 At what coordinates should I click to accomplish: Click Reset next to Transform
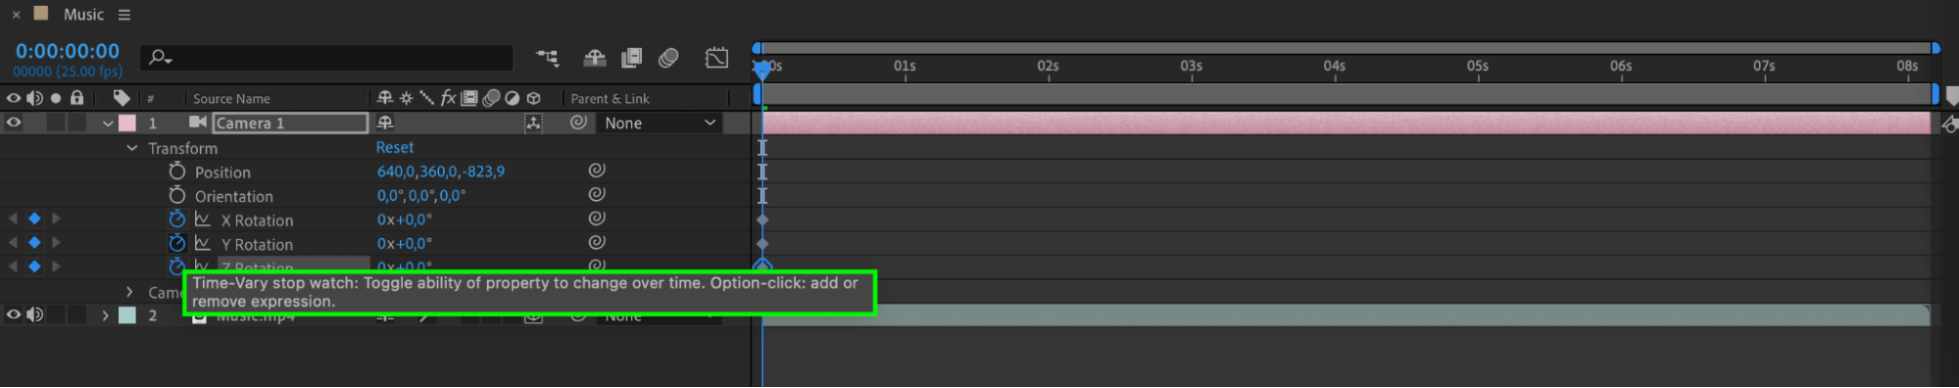[395, 147]
